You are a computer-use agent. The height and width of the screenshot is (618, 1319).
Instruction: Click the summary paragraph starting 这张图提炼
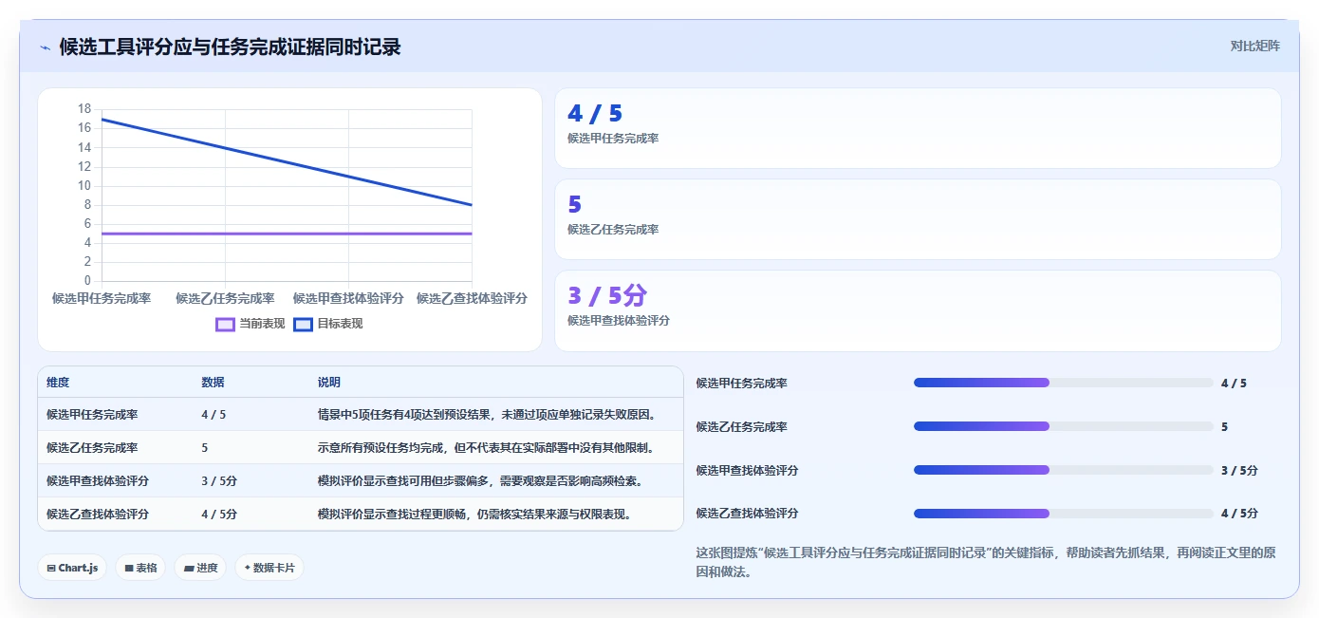tap(986, 562)
